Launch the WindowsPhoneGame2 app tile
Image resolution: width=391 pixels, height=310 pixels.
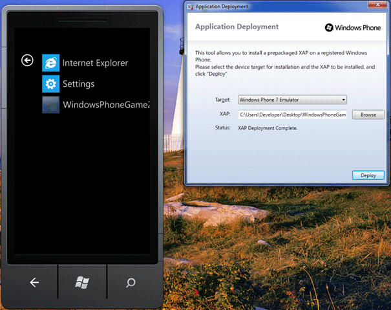50,105
